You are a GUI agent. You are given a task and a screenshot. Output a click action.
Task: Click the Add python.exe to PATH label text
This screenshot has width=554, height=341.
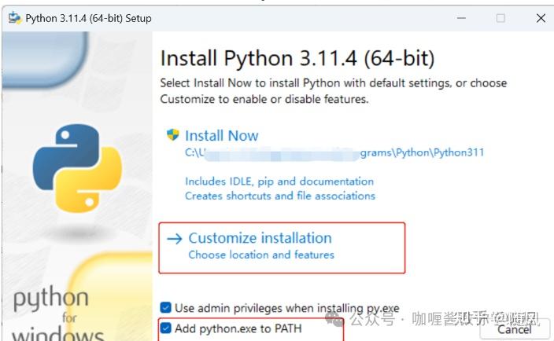pyautogui.click(x=238, y=328)
